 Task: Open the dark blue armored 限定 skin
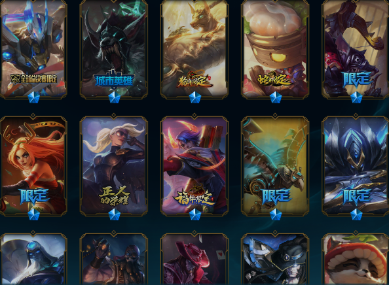356,166
